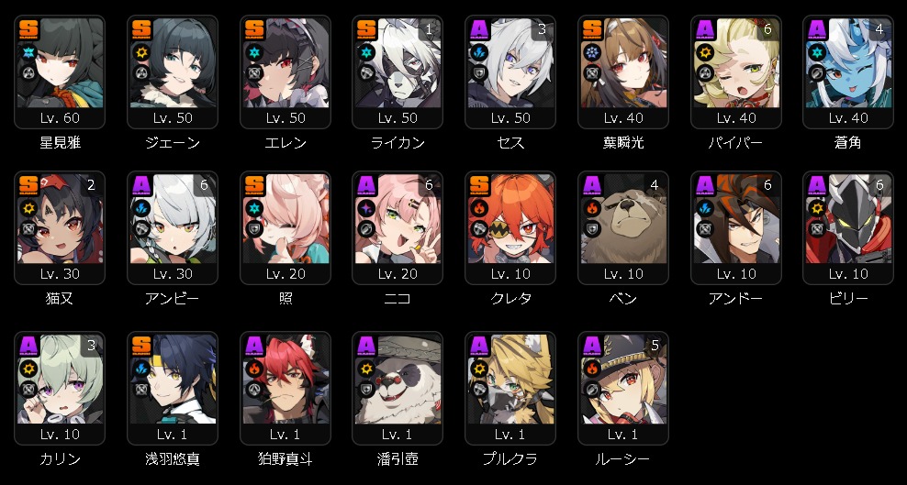Click the fire element icon on ルーシー
Image resolution: width=907 pixels, height=485 pixels.
pyautogui.click(x=592, y=369)
